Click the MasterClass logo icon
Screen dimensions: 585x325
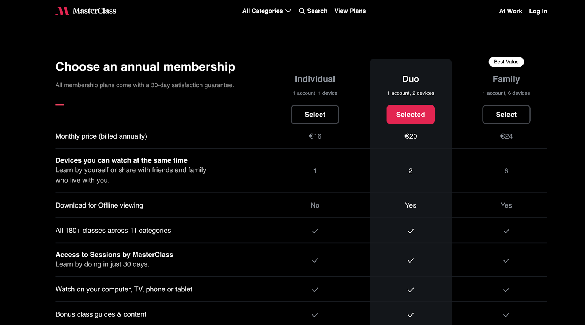click(63, 11)
